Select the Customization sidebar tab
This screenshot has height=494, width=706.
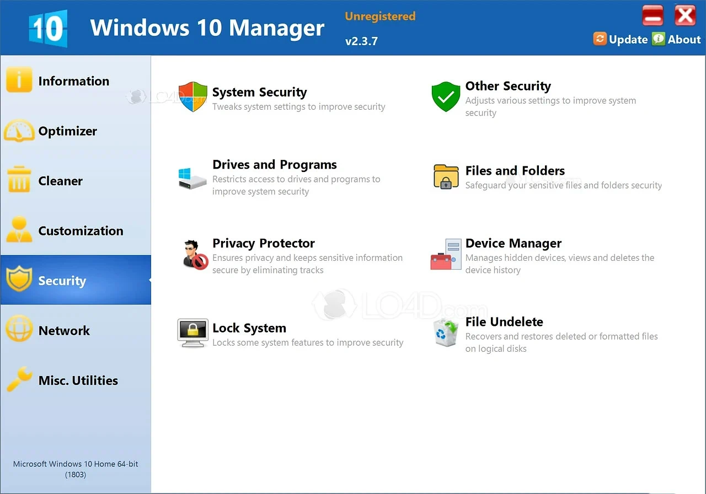[x=81, y=231]
